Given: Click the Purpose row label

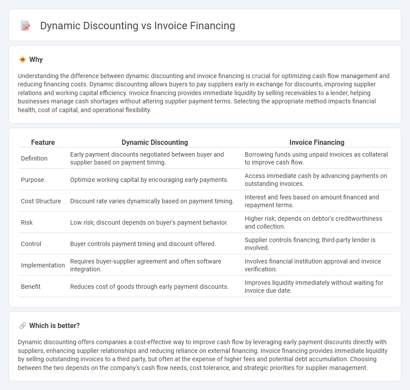Looking at the screenshot, I should [x=32, y=180].
